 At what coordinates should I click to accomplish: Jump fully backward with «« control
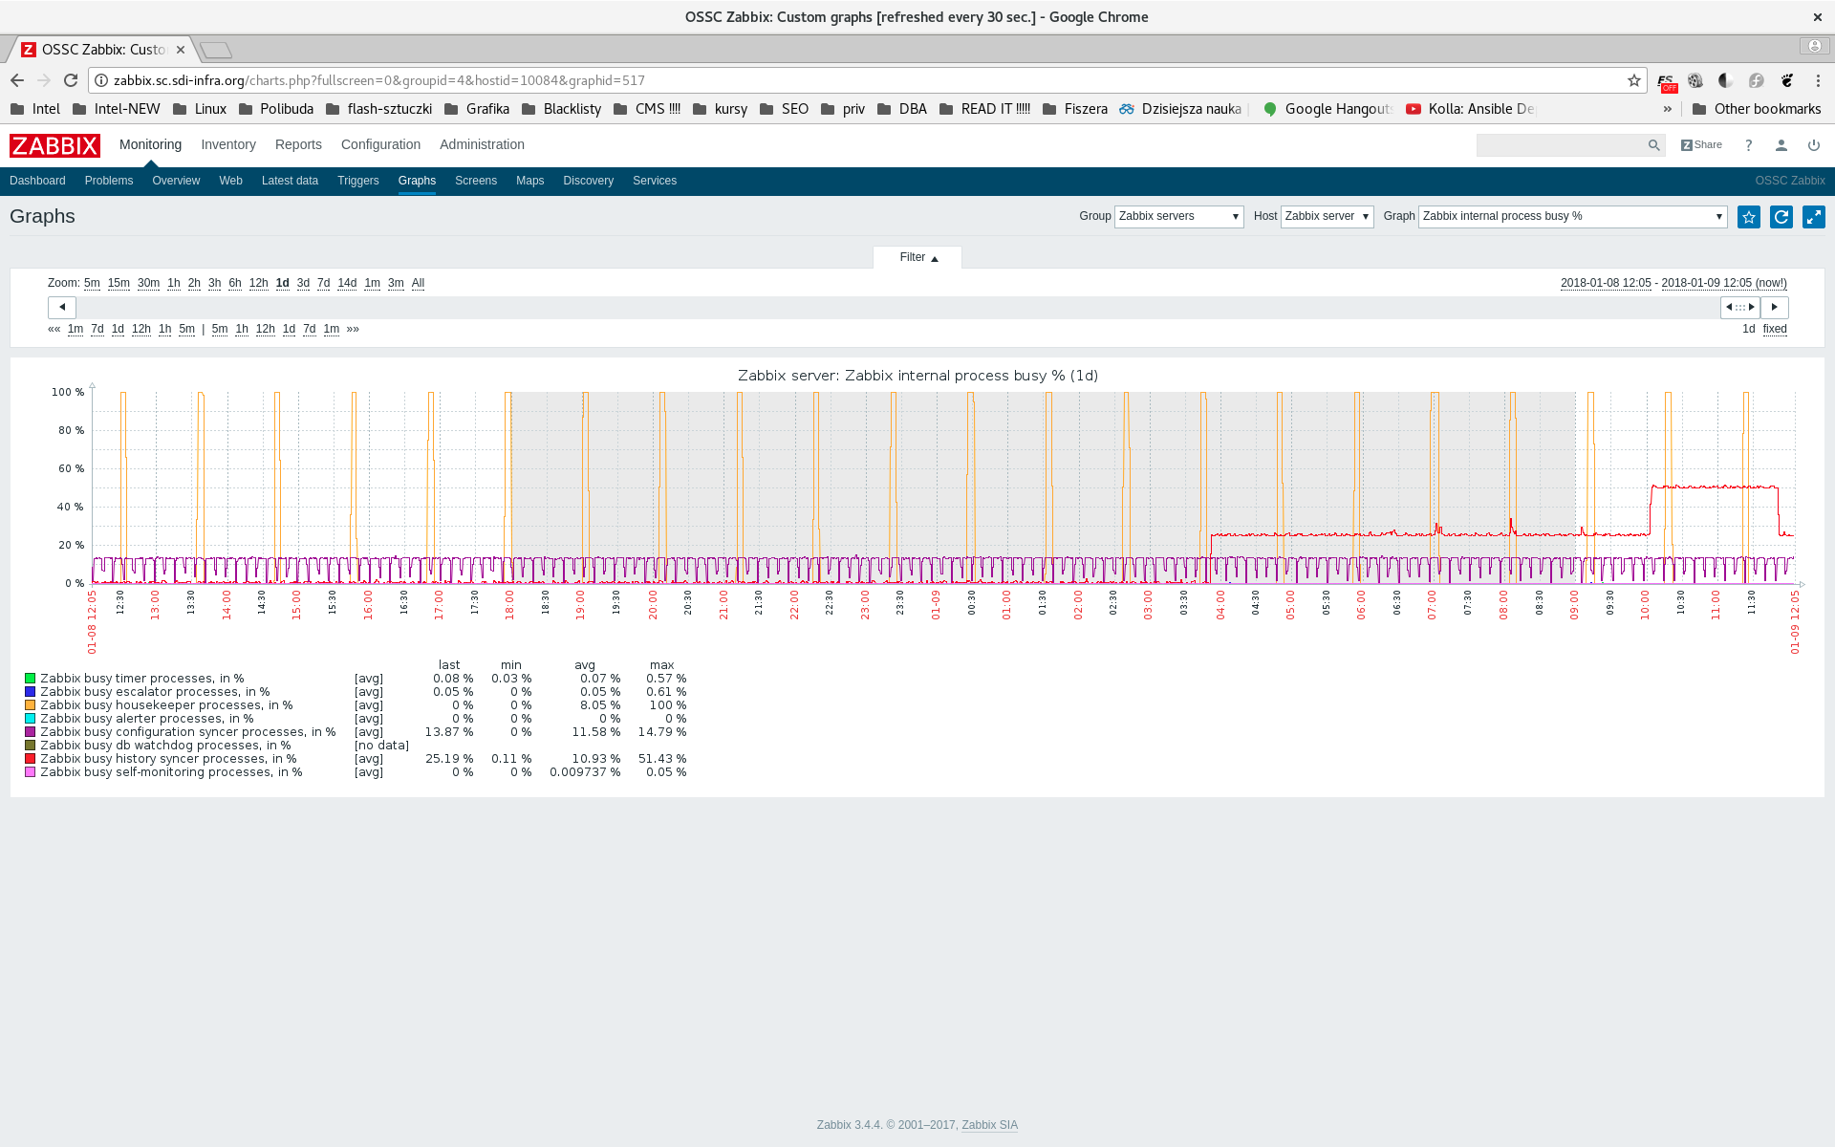click(x=54, y=329)
